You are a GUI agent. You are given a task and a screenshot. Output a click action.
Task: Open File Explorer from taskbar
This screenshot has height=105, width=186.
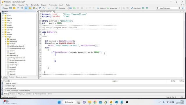tap(90, 102)
